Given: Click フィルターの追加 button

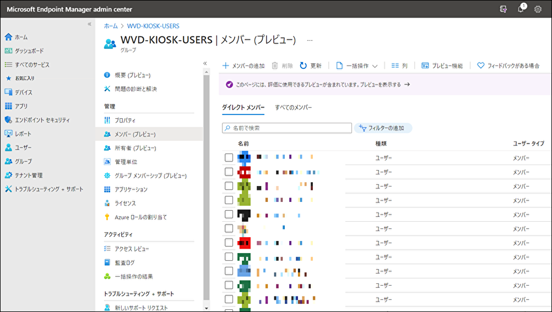Looking at the screenshot, I should 383,128.
